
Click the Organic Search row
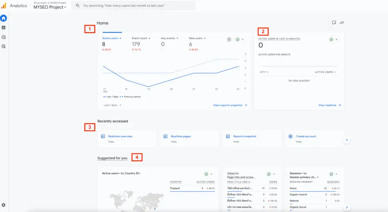(314, 195)
